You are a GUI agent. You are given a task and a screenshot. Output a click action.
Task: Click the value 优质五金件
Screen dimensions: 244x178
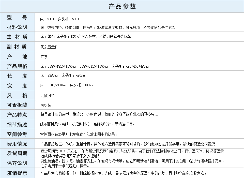(50, 47)
